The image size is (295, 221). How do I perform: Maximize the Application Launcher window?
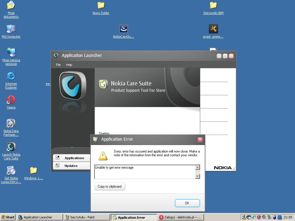click(x=225, y=56)
